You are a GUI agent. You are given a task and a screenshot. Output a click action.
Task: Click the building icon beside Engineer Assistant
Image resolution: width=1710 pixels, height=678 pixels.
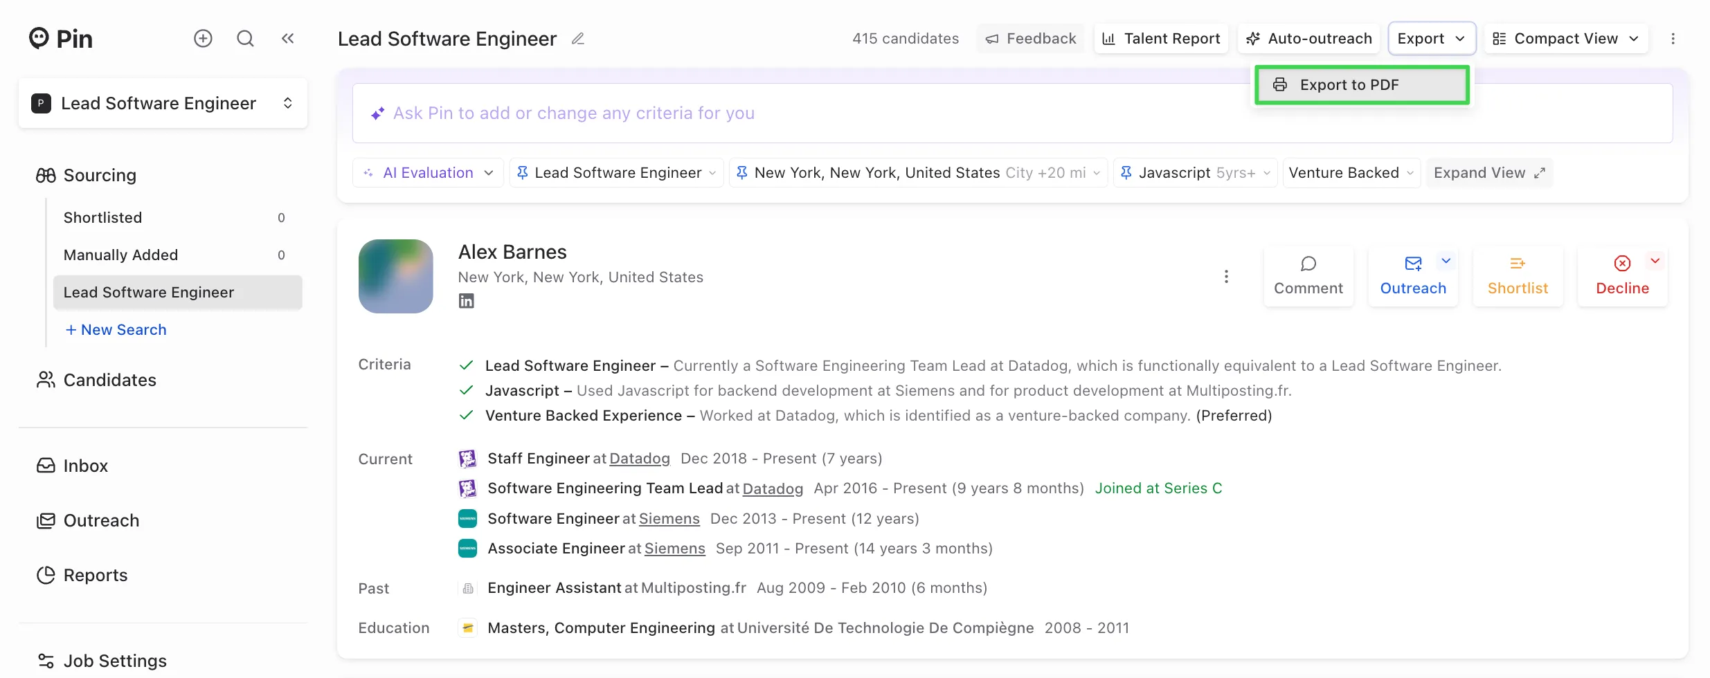tap(467, 588)
